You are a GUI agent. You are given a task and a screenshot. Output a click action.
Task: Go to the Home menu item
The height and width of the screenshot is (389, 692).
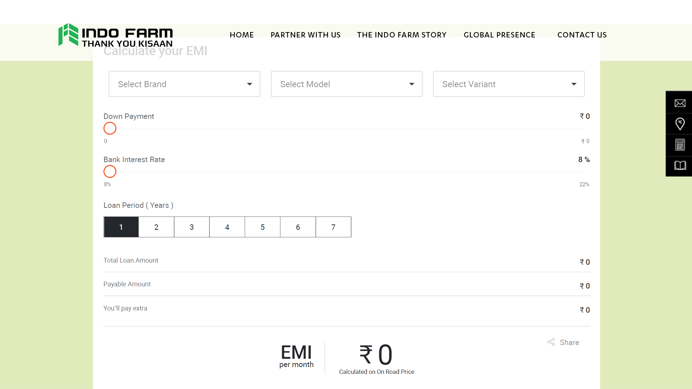coord(242,35)
